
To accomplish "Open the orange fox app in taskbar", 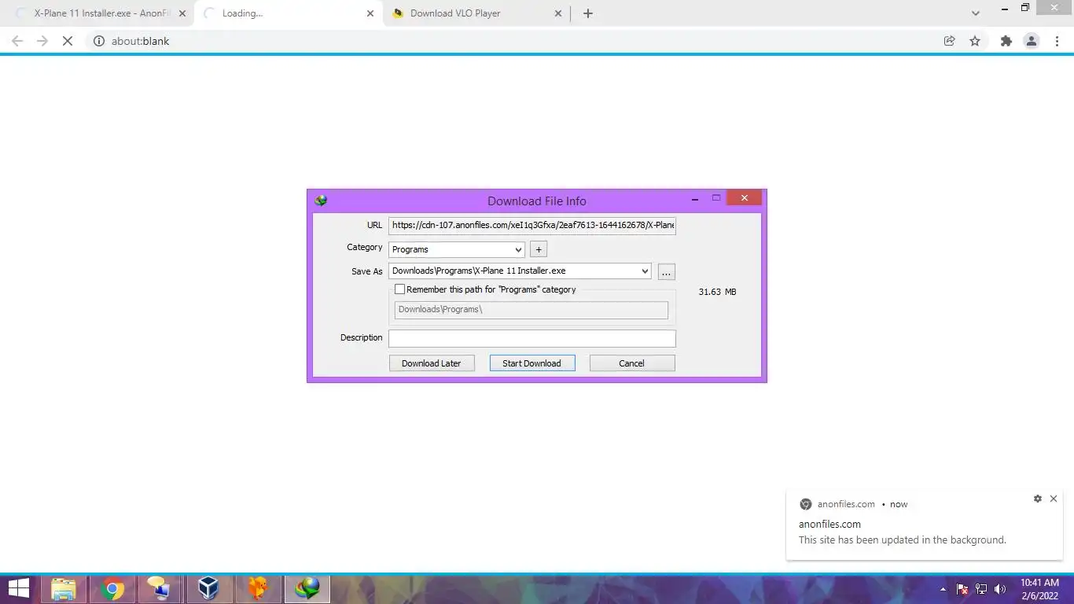I will [x=257, y=588].
